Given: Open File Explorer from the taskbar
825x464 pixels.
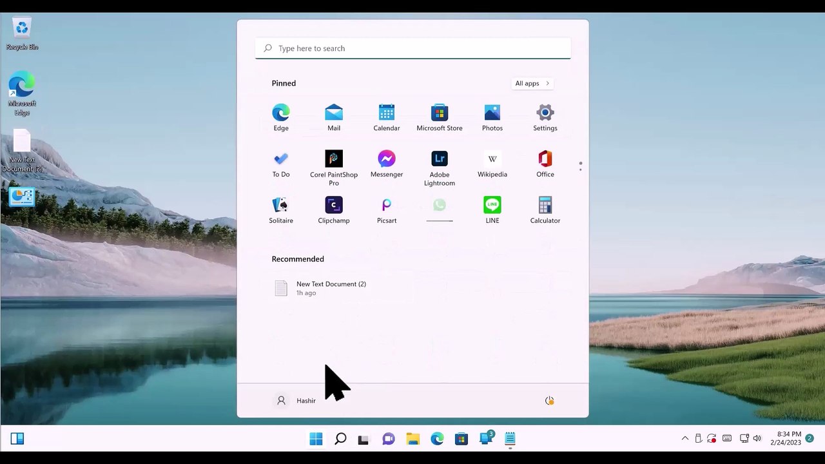Looking at the screenshot, I should click(x=412, y=439).
